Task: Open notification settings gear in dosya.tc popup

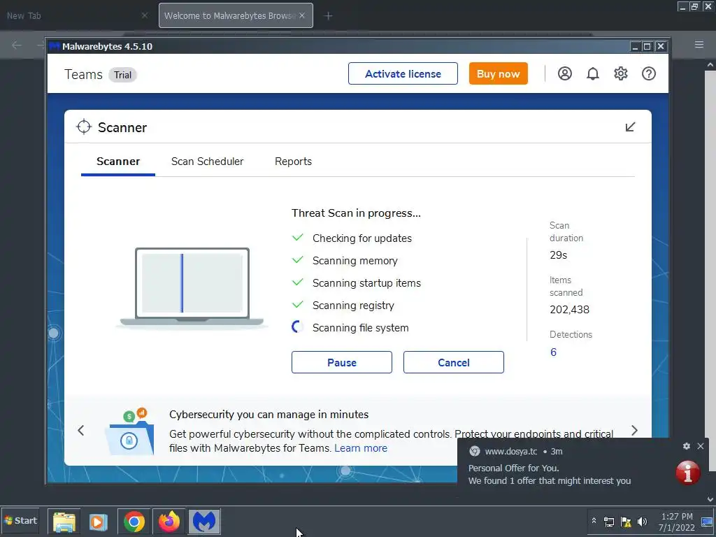Action: 686,445
